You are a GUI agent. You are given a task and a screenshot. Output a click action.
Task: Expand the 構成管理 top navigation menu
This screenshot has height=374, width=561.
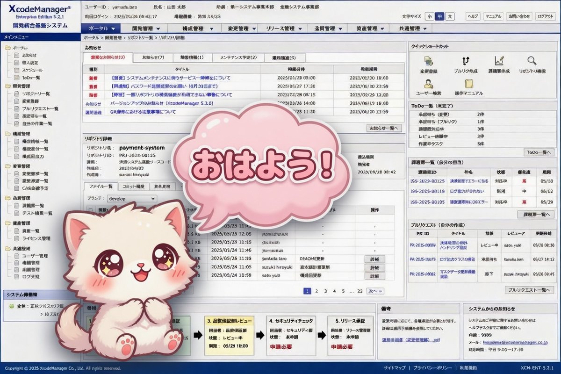coord(195,29)
